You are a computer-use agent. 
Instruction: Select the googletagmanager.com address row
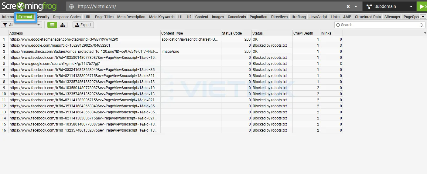coord(64,39)
